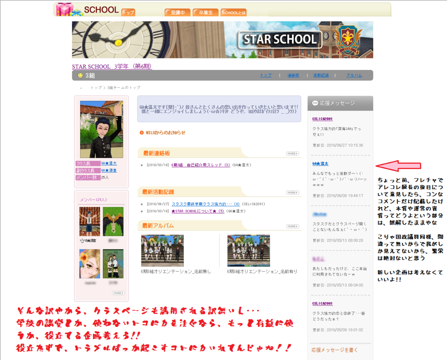This screenshot has height=360, width=447.
Task: Open the 6期3組 自己紹介用スレッド link
Action: [200, 165]
